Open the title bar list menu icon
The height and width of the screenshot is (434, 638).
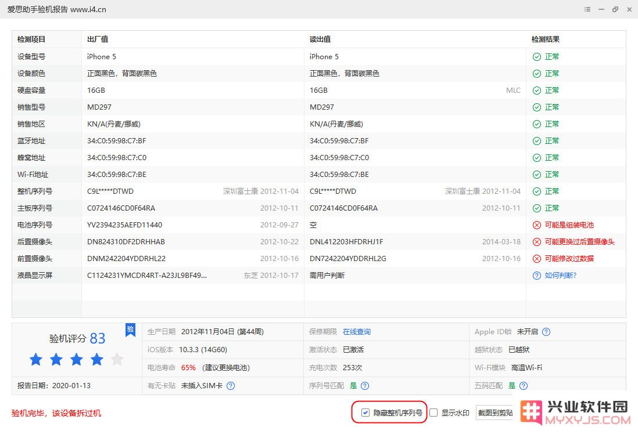pos(587,9)
